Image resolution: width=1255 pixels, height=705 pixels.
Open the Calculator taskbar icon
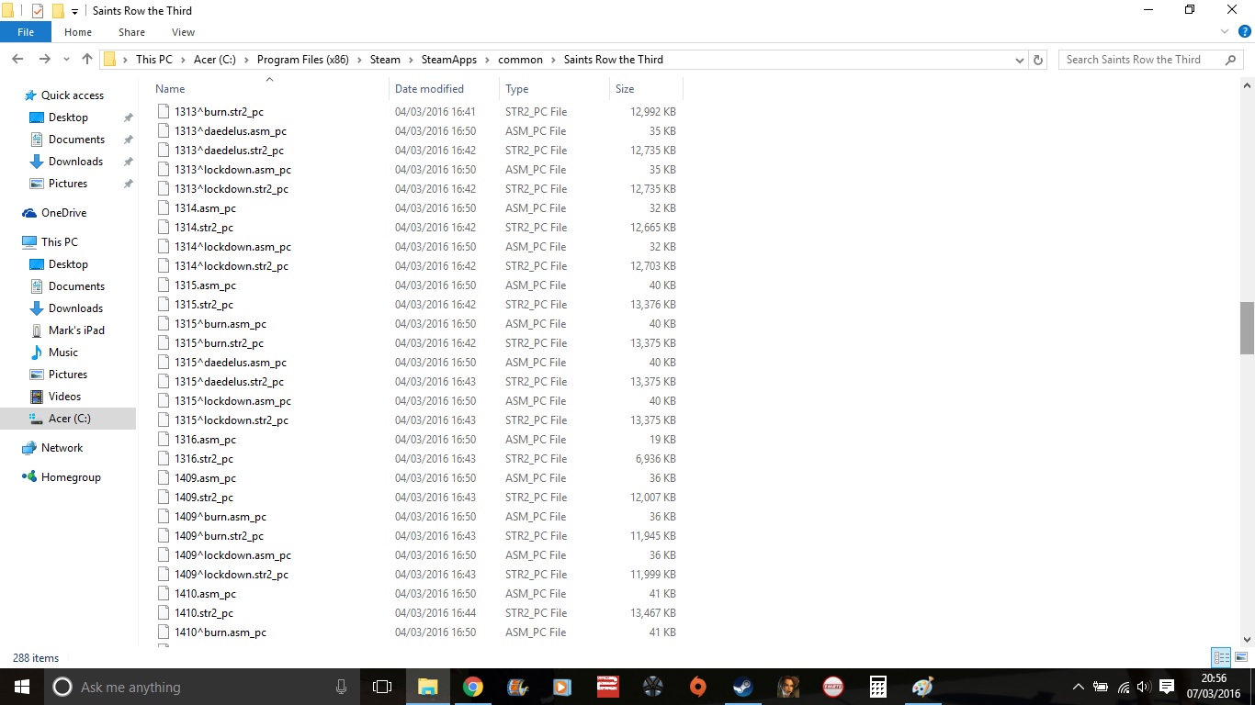pyautogui.click(x=877, y=687)
